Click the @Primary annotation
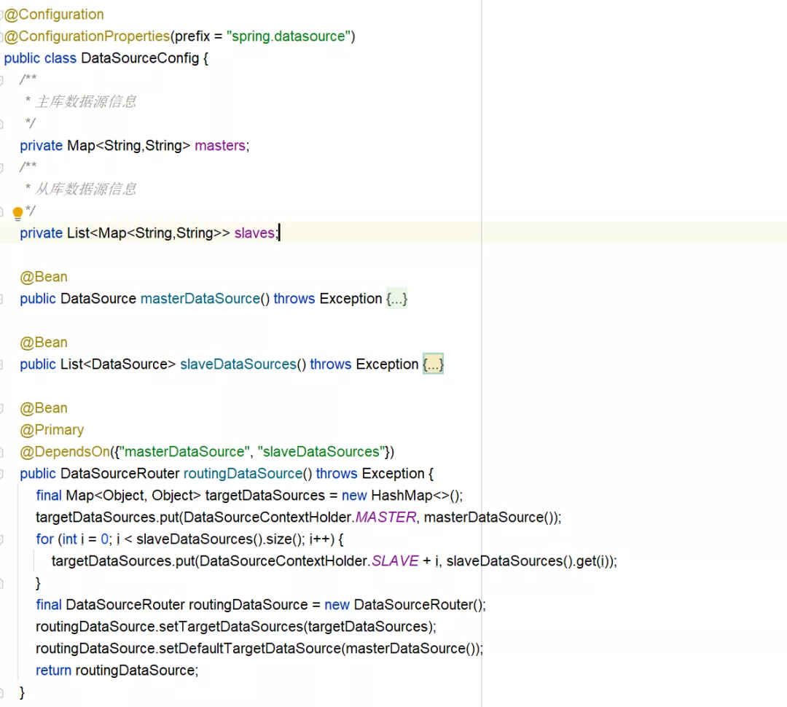Screen dimensions: 787x707 pos(52,430)
